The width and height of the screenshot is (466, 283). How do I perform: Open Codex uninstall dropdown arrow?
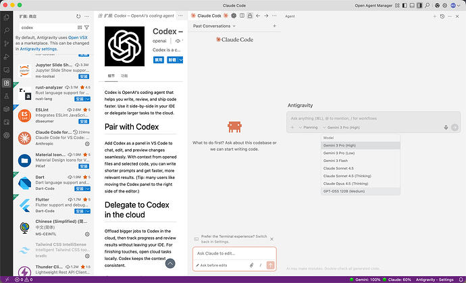(x=181, y=59)
